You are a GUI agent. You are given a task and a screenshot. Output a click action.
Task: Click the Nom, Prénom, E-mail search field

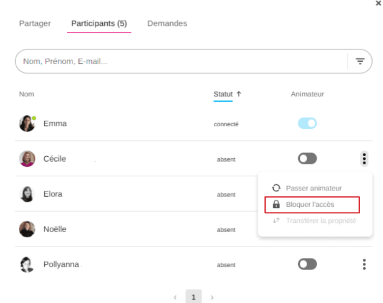coord(180,61)
